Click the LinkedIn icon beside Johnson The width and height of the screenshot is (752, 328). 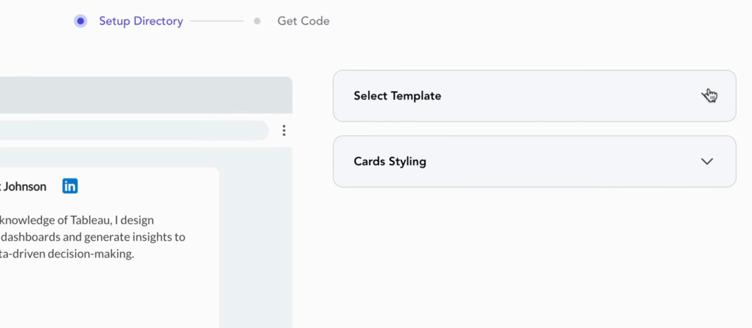70,186
